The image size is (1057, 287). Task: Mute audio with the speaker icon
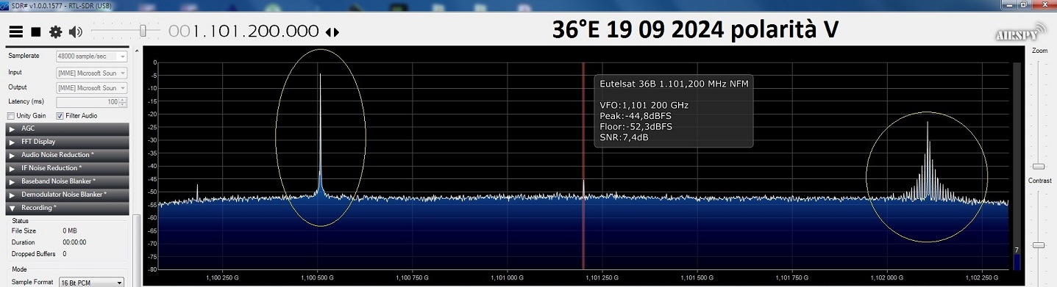point(75,32)
